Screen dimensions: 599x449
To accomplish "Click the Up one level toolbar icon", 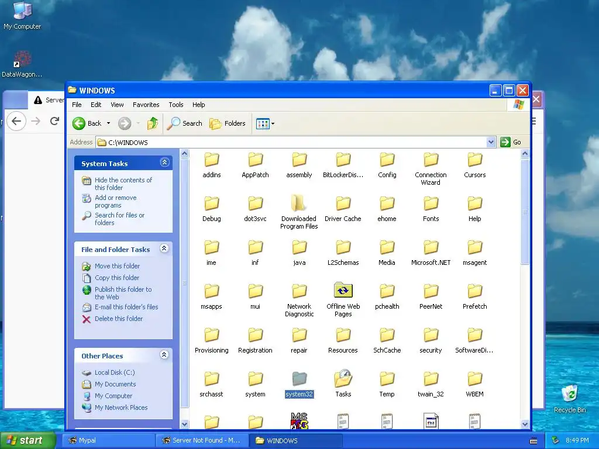I will tap(153, 123).
